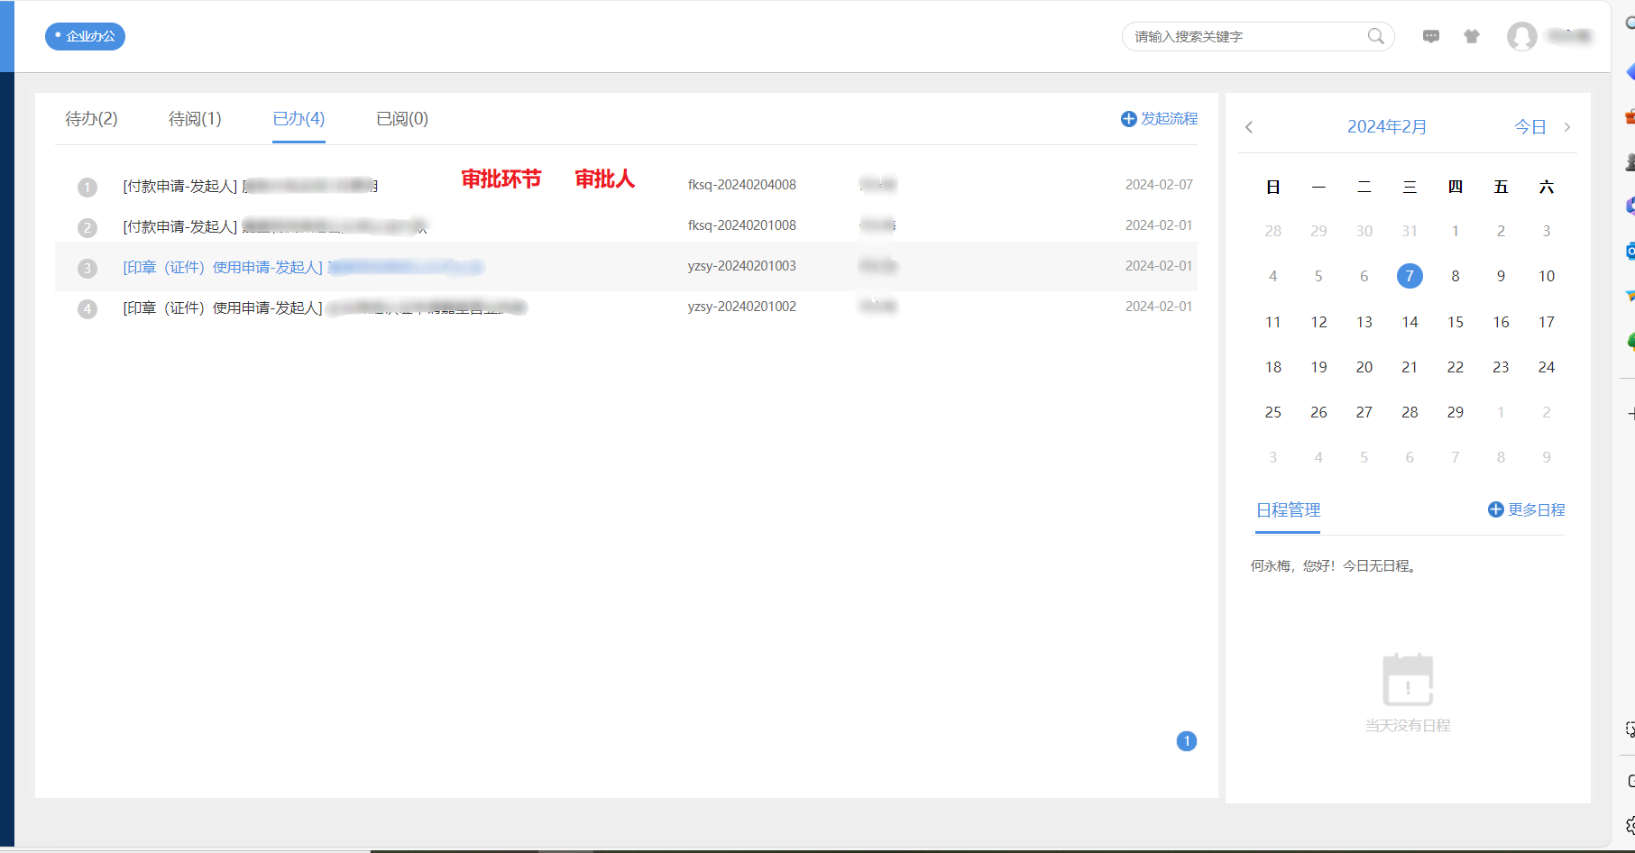Select day 23 in the calendar
This screenshot has height=853, width=1635.
click(1501, 367)
